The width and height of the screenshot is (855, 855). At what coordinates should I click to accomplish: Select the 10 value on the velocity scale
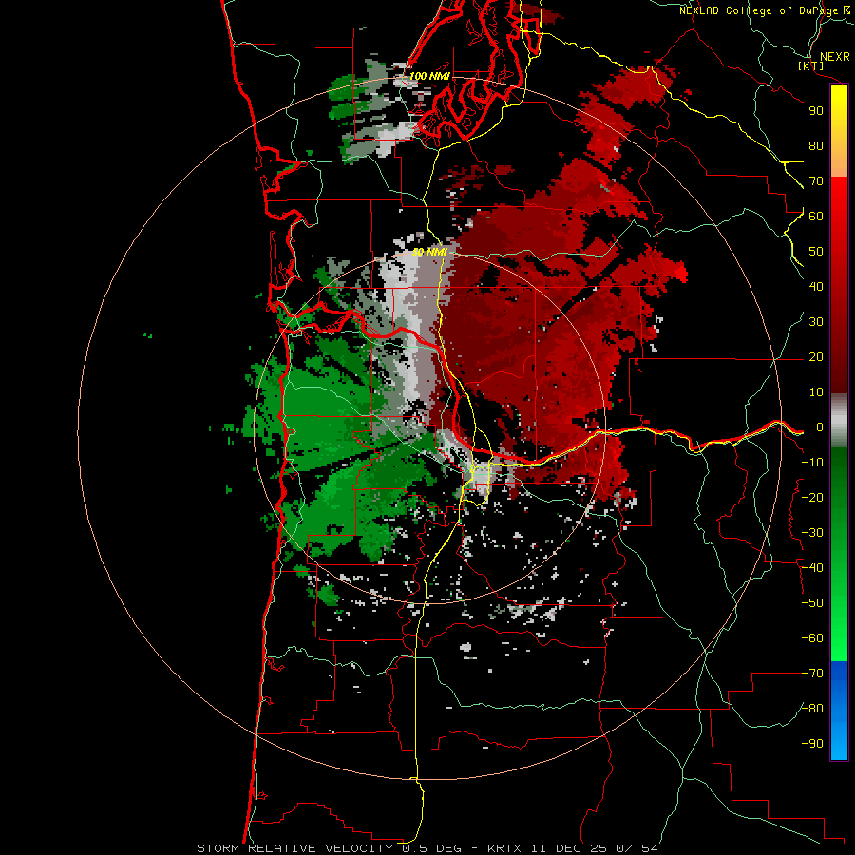coord(816,392)
